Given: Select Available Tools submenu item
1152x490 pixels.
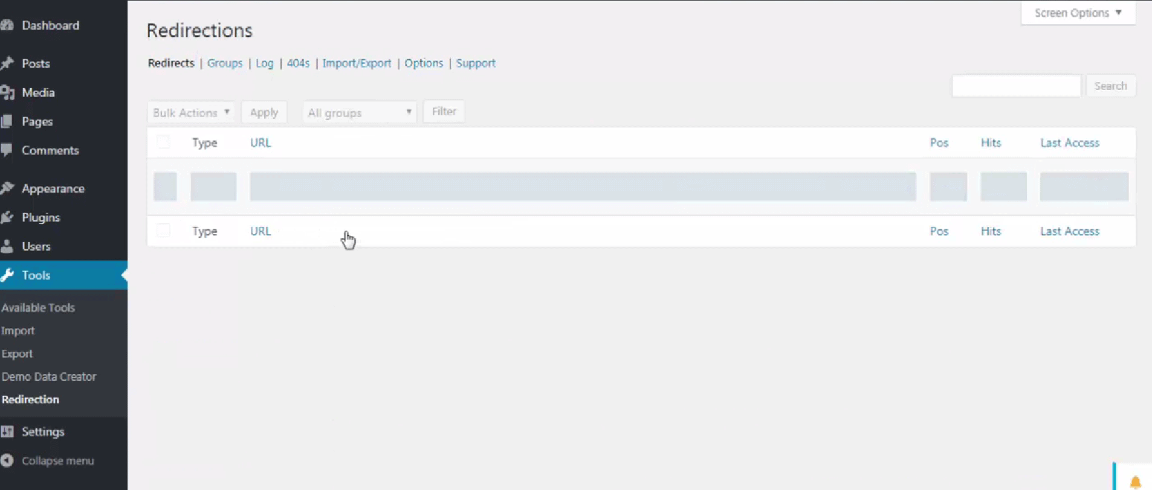Looking at the screenshot, I should (38, 308).
